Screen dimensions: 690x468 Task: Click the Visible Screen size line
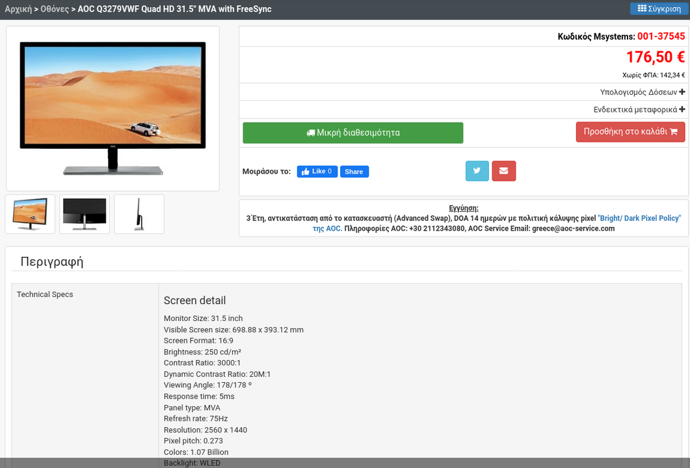pos(233,330)
